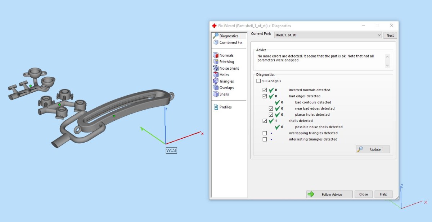Click the Next part button
Viewport: 432px width, 222px height.
point(390,35)
